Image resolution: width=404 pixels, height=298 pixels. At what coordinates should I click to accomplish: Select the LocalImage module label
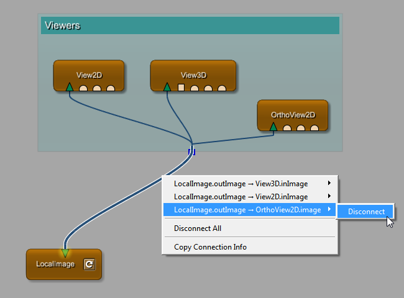(55, 264)
